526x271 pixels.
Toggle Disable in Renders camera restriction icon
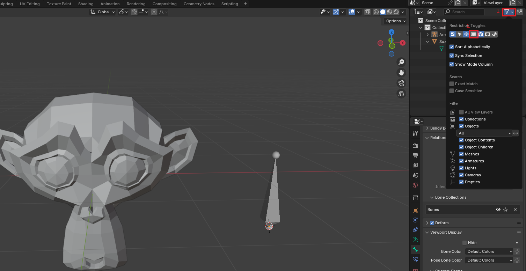coord(481,34)
